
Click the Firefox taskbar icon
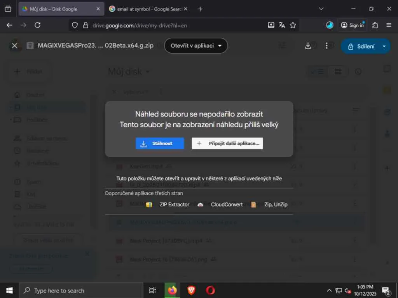(x=172, y=290)
